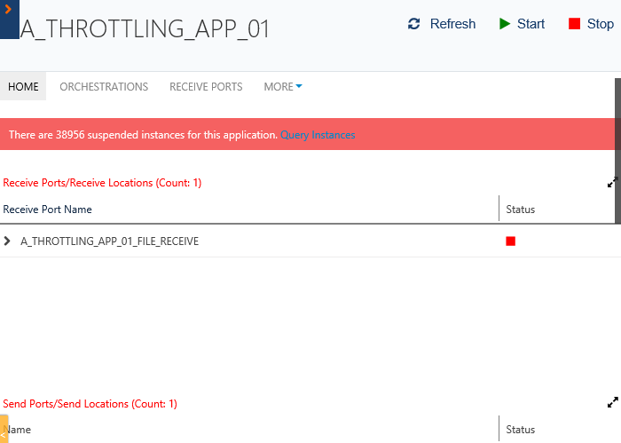Maximize the Receive Ports panel

[x=612, y=182]
